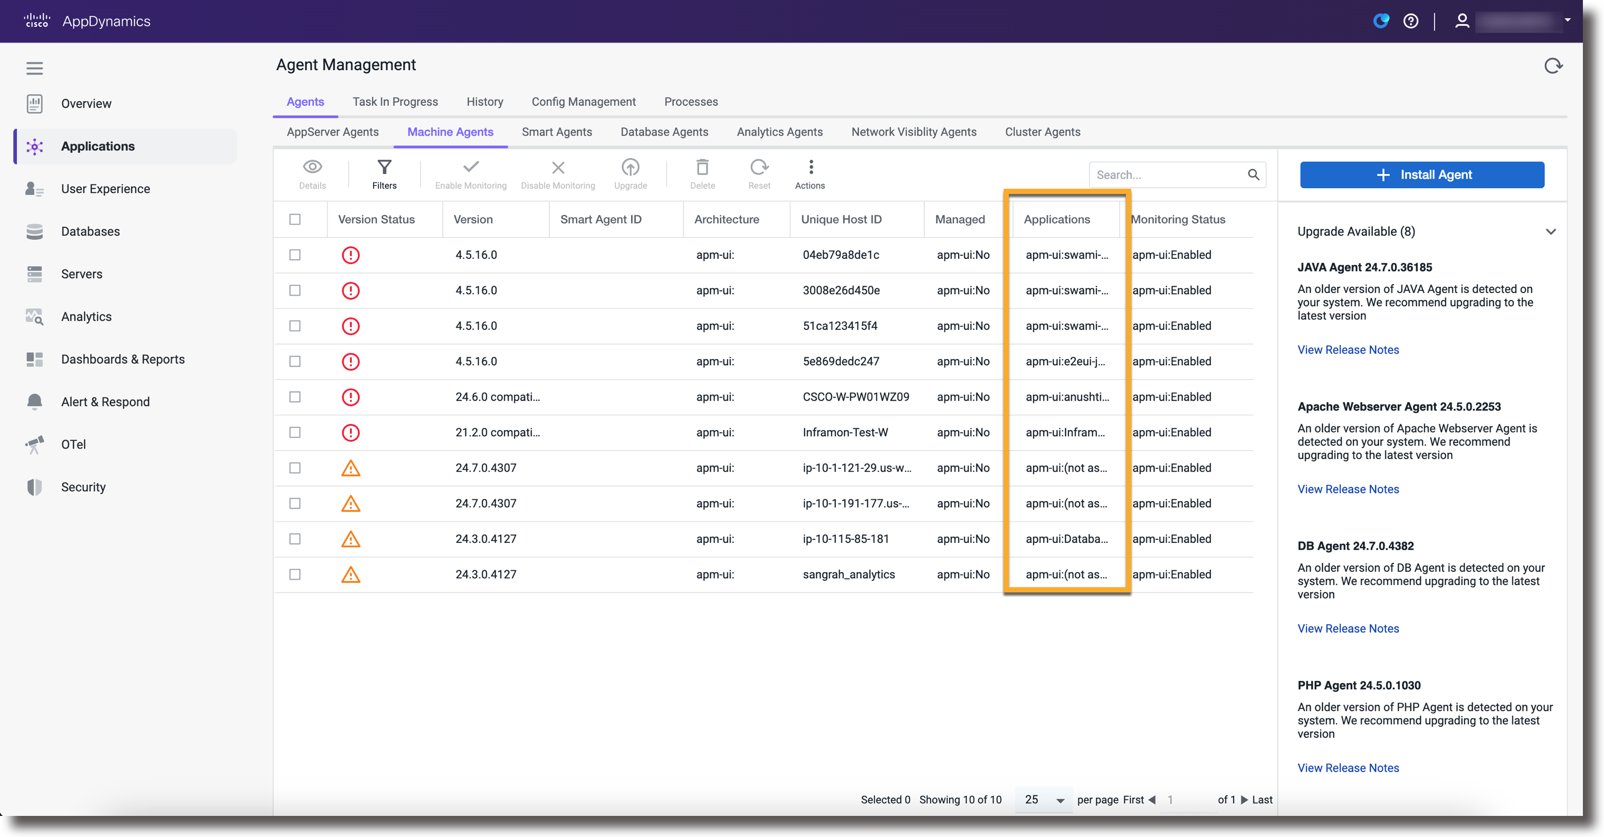Select row with host sangrah_analytics
Viewport: 1604px width, 837px height.
point(294,575)
